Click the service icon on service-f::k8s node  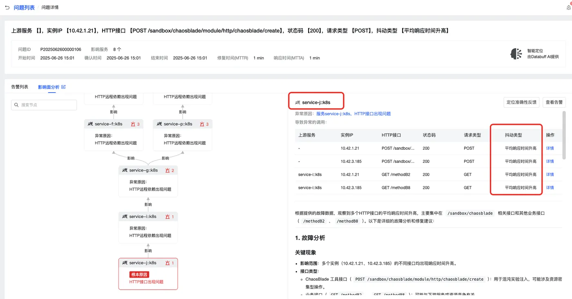click(x=90, y=124)
